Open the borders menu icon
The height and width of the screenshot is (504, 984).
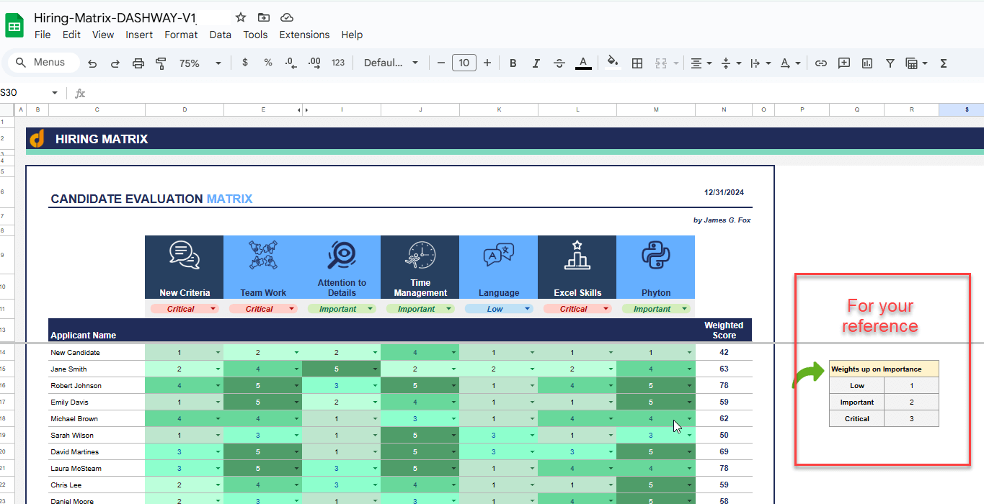coord(637,63)
